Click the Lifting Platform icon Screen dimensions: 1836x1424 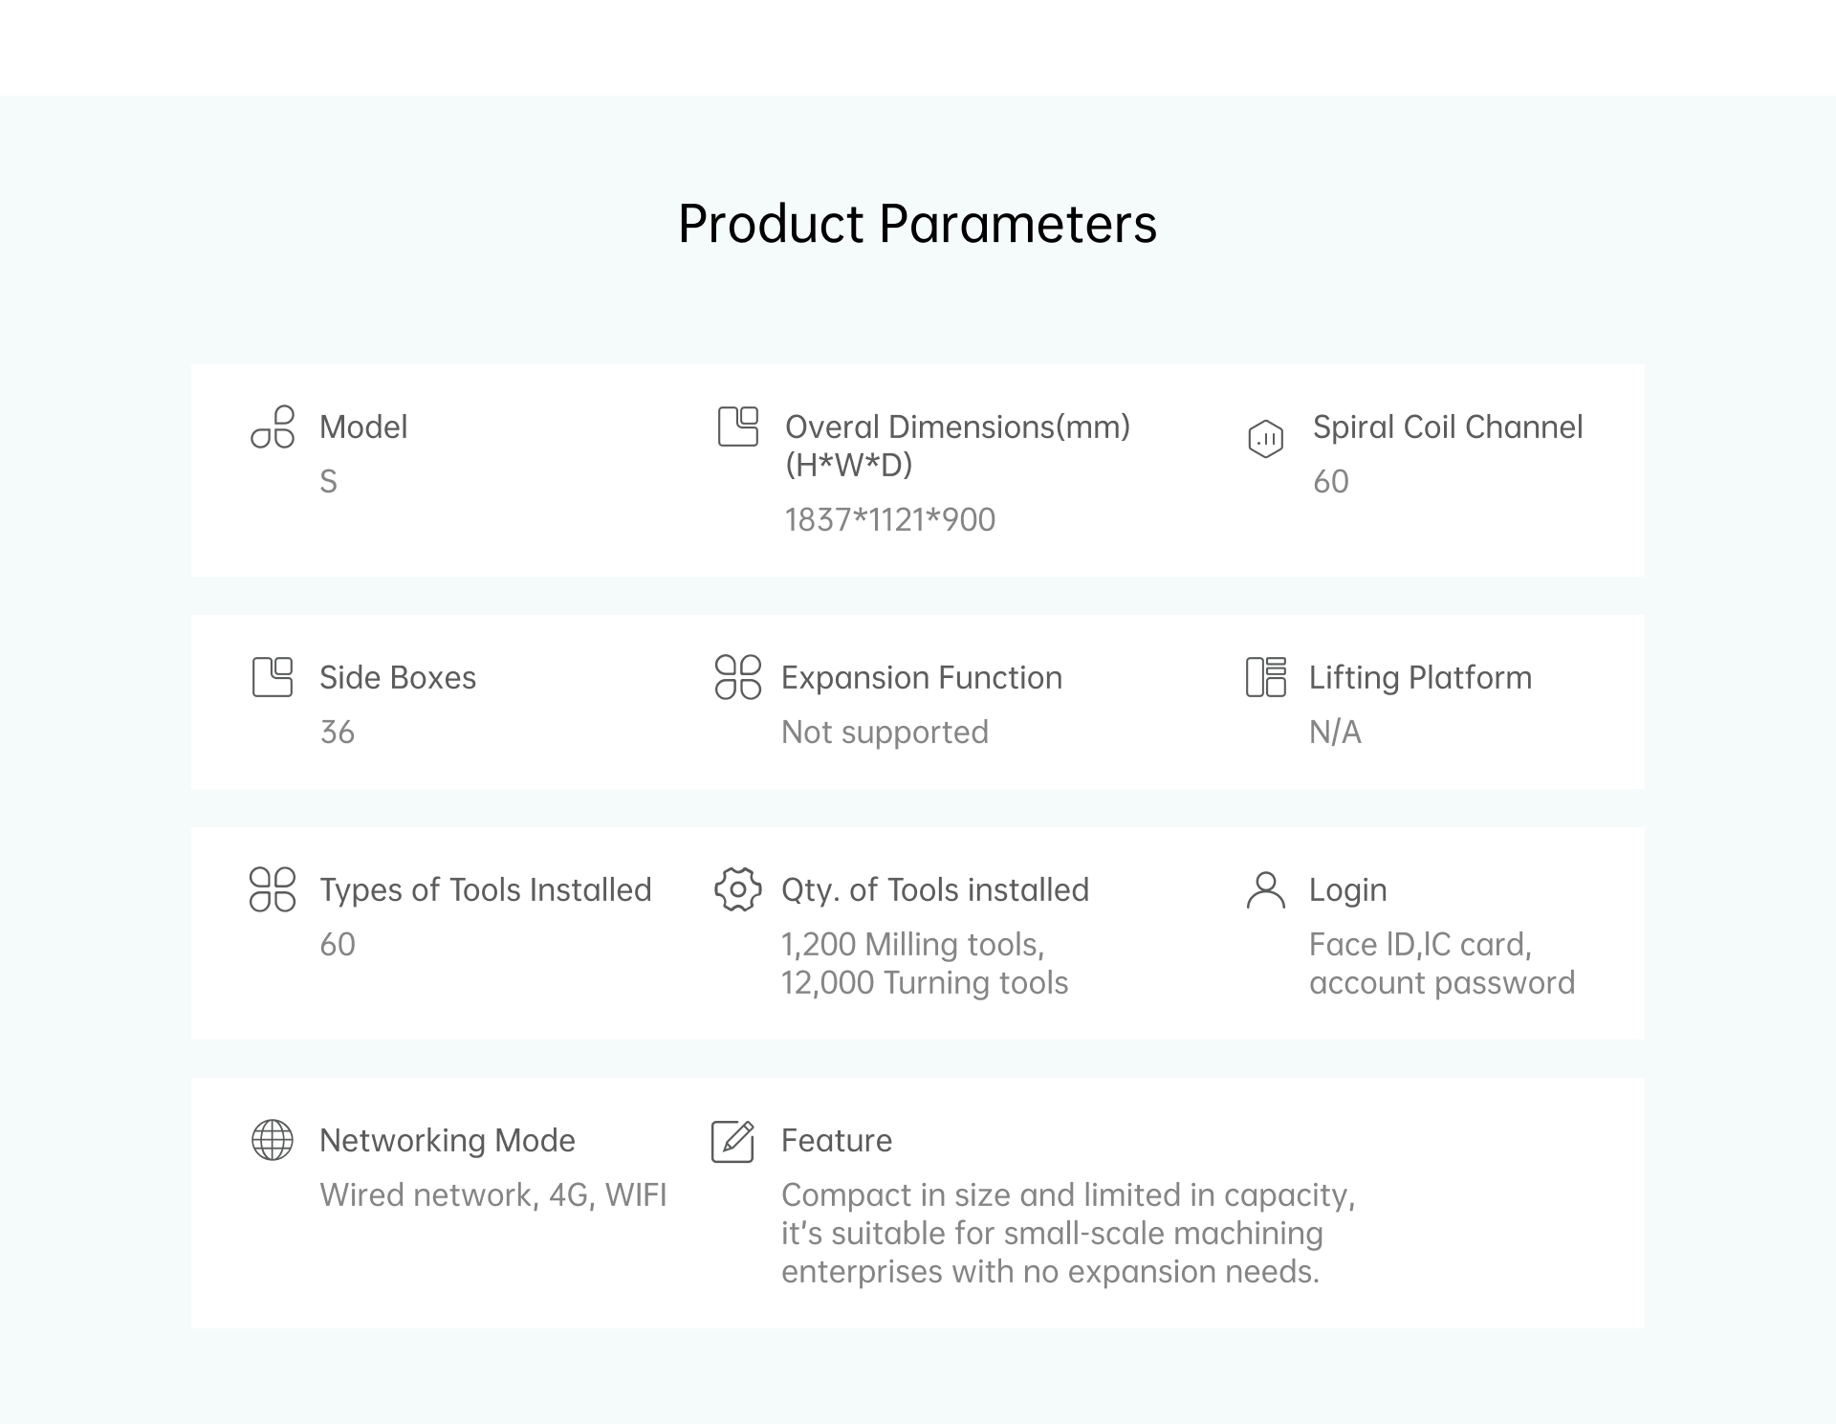1266,677
